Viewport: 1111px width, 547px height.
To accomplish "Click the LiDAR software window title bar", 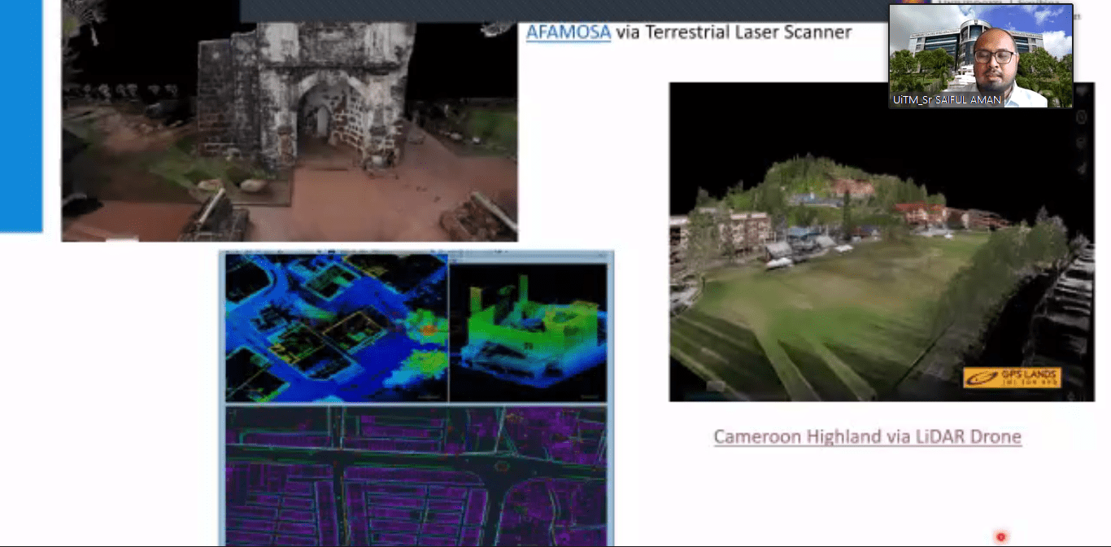I will tap(416, 256).
